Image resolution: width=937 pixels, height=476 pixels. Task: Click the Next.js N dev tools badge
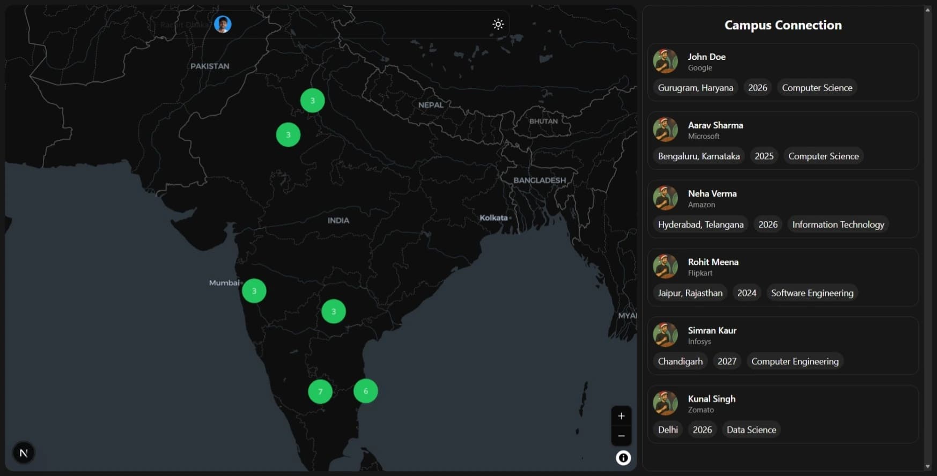(24, 453)
